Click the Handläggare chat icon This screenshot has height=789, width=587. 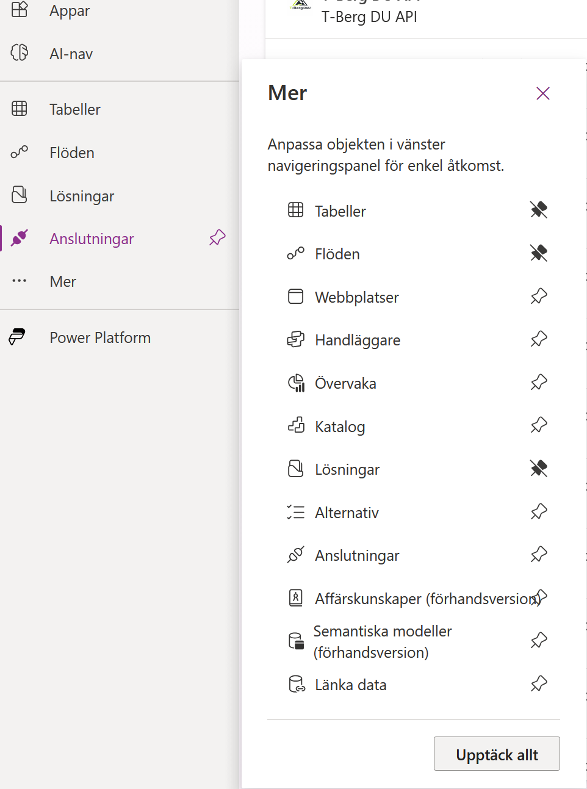(x=296, y=339)
